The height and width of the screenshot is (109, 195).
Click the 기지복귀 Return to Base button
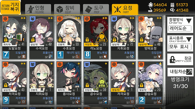click(10, 7)
